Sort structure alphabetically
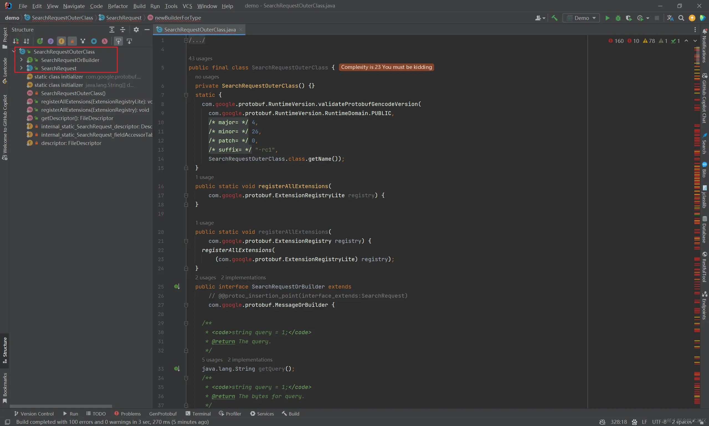 point(26,41)
